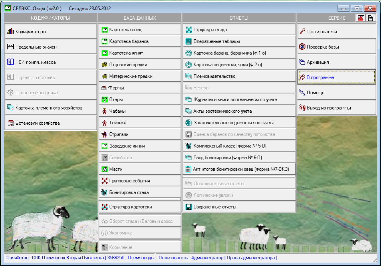Open Установки хозяйства settings
The height and width of the screenshot is (266, 381).
click(50, 123)
